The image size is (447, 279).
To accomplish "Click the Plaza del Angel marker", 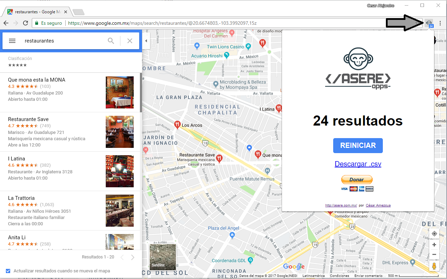I will pos(232,235).
